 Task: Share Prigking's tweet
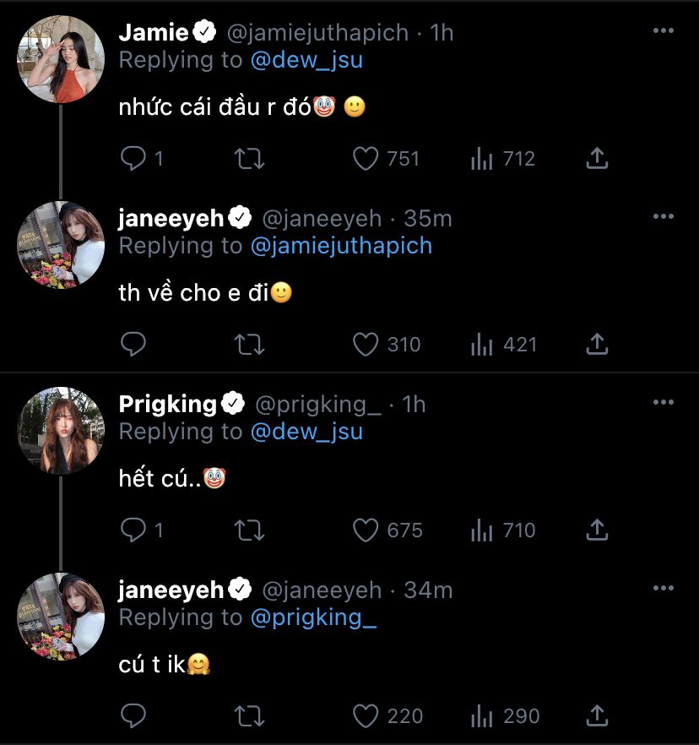[x=597, y=530]
